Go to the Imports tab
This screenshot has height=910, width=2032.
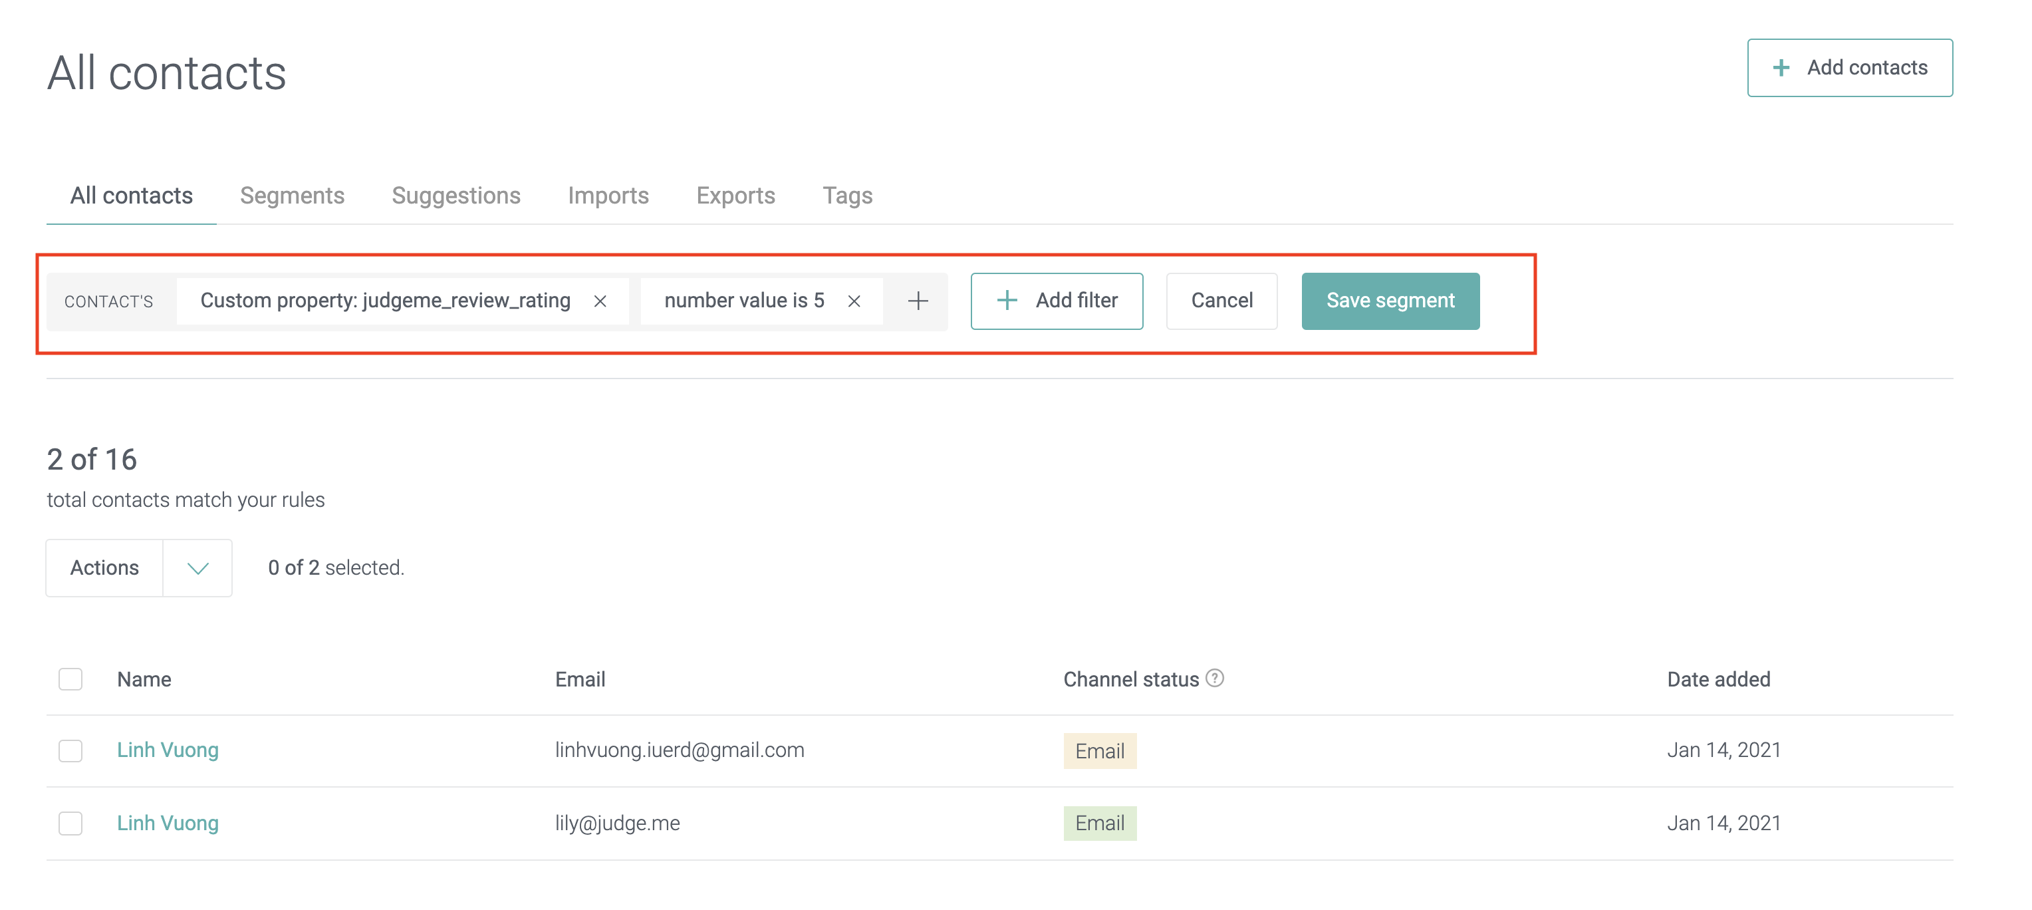[x=608, y=196]
